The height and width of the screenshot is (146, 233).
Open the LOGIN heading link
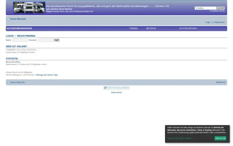pyautogui.click(x=10, y=36)
